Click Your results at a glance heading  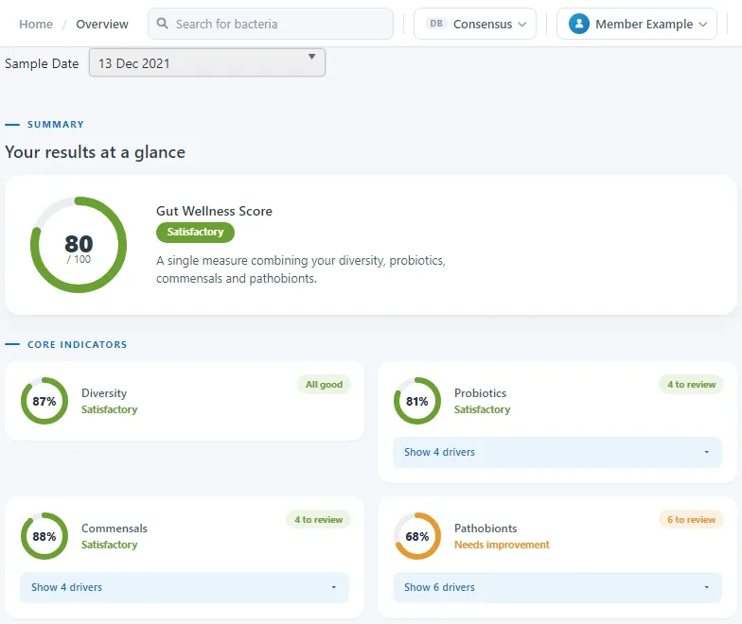pos(95,152)
